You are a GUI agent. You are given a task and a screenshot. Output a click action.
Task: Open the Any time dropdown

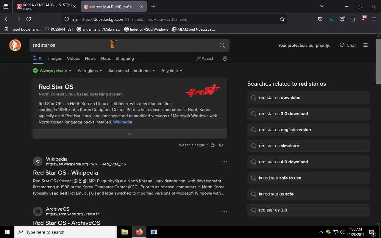point(172,71)
